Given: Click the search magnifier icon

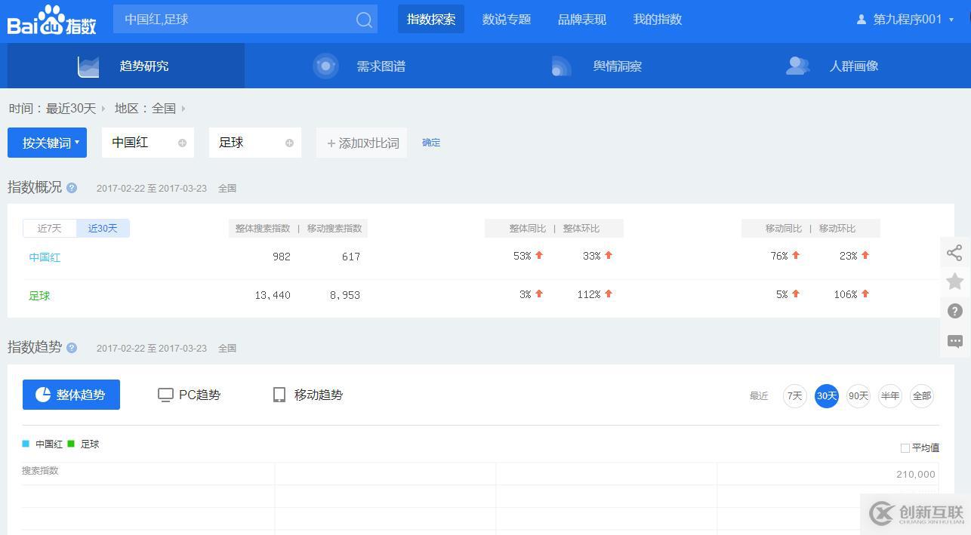Looking at the screenshot, I should (x=364, y=19).
